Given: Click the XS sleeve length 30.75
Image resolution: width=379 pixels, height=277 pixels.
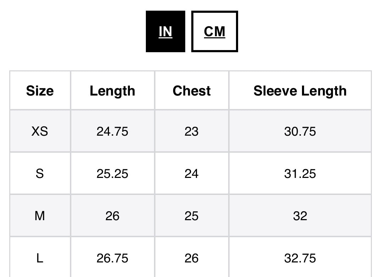Looking at the screenshot, I should [x=300, y=132].
